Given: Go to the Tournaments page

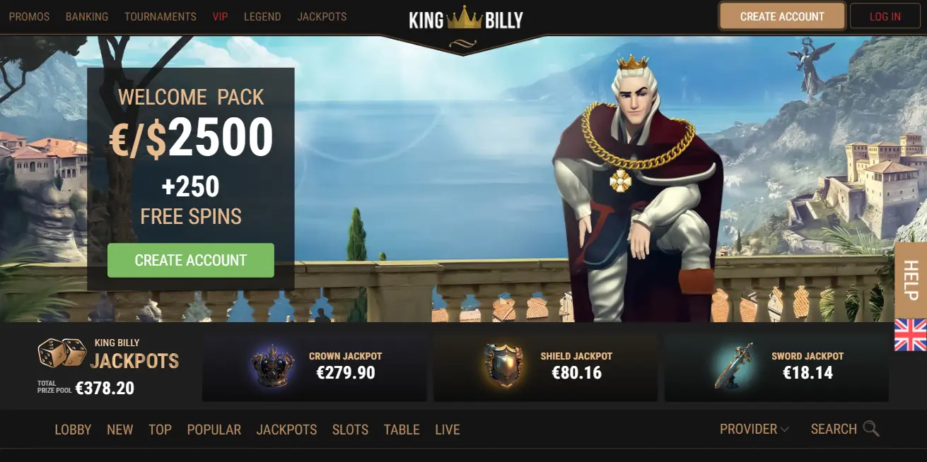Looking at the screenshot, I should tap(161, 16).
